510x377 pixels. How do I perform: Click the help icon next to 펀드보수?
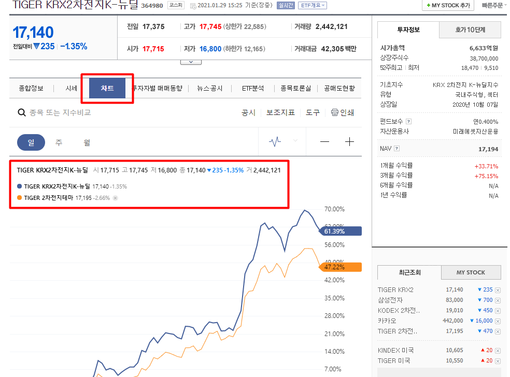[409, 122]
